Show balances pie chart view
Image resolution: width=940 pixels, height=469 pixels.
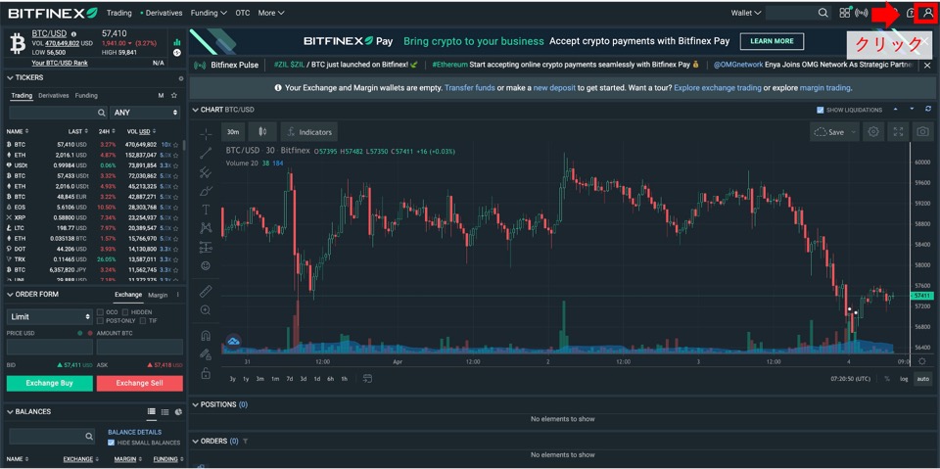(x=178, y=412)
